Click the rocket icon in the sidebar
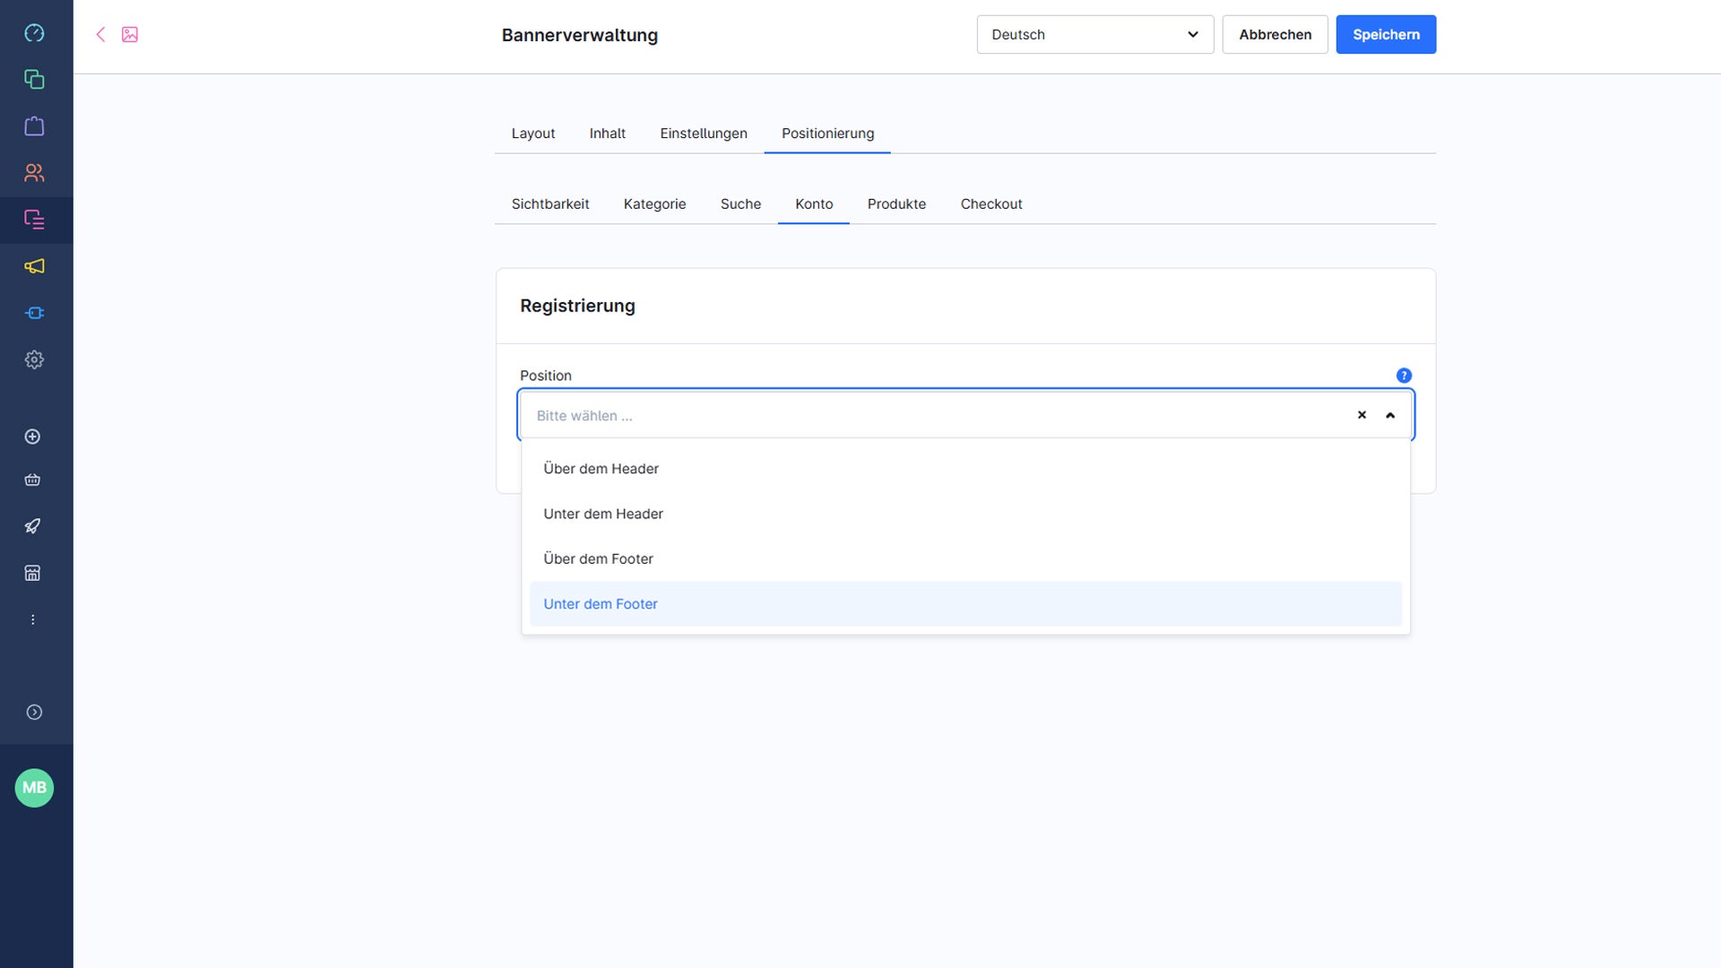 tap(32, 526)
